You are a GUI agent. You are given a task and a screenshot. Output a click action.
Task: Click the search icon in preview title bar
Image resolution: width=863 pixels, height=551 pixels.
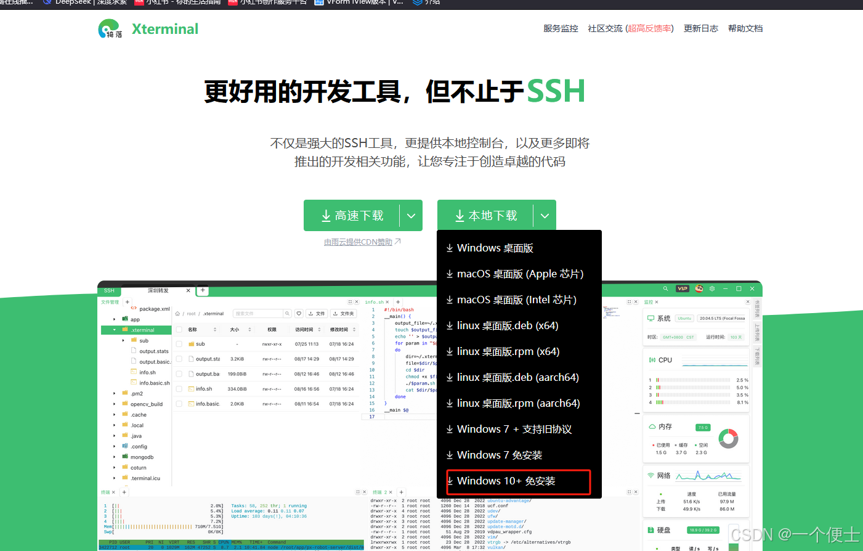click(x=665, y=288)
